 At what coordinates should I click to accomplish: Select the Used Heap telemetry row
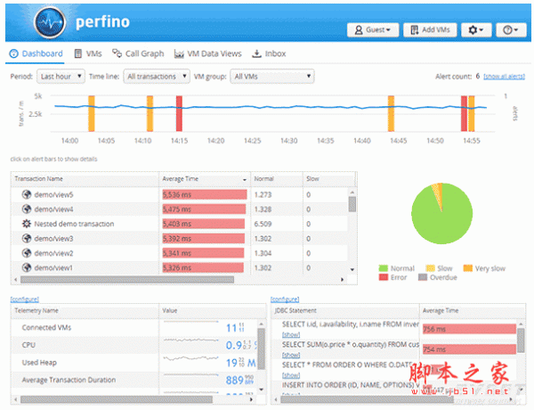pyautogui.click(x=134, y=362)
